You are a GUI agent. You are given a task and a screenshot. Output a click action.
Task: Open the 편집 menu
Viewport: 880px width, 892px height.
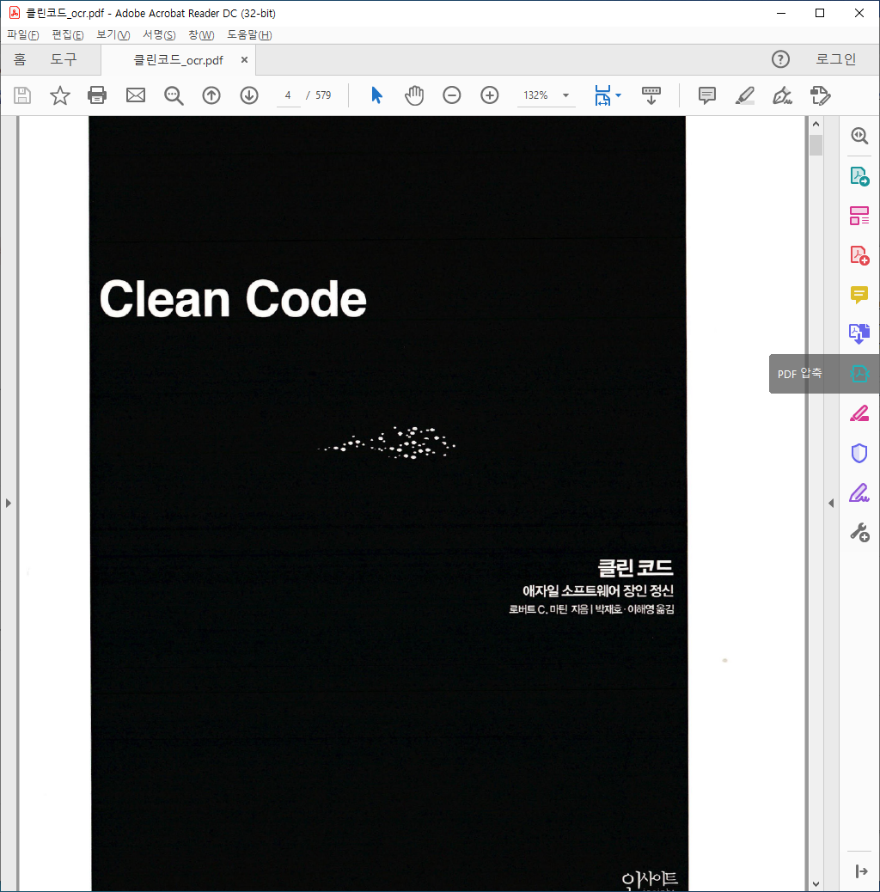(x=68, y=34)
